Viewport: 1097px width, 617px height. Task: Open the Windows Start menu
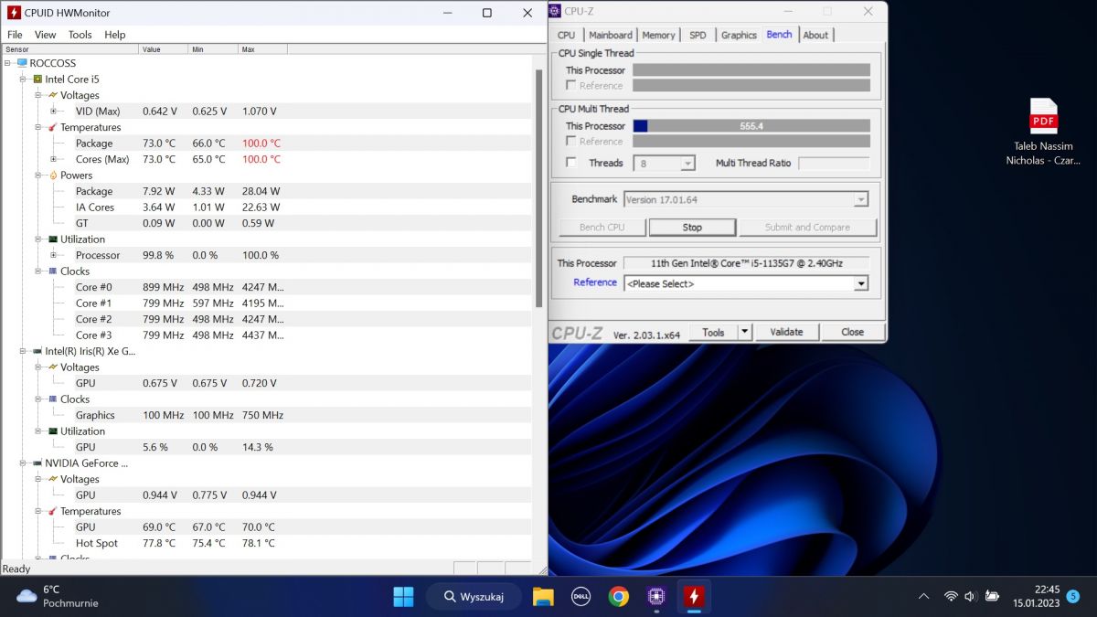point(403,597)
